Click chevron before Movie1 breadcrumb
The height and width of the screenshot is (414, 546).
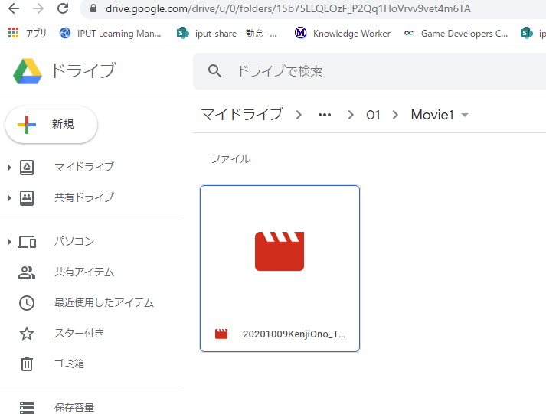[395, 115]
